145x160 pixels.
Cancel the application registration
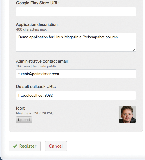coord(56,146)
